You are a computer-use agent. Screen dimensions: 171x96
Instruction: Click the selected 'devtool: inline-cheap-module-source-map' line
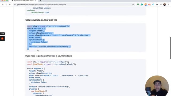(x=50, y=46)
